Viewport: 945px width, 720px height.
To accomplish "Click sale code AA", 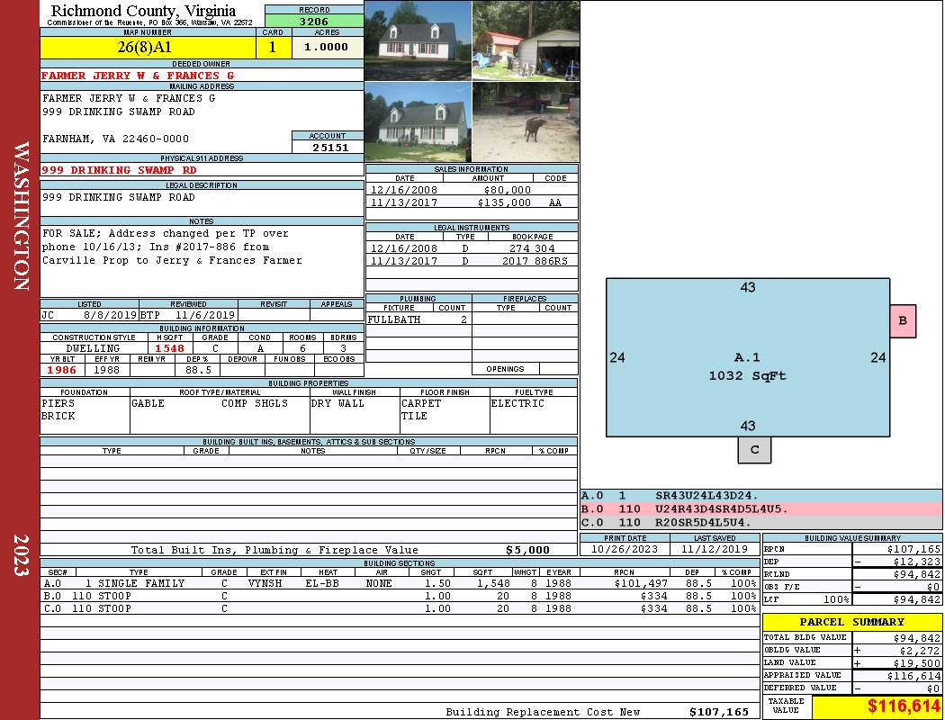I will pyautogui.click(x=555, y=202).
